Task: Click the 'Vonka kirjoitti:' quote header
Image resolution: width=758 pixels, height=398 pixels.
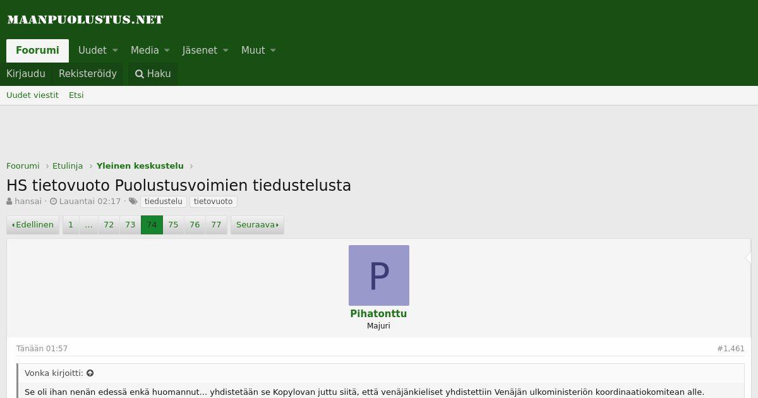Action: point(54,373)
